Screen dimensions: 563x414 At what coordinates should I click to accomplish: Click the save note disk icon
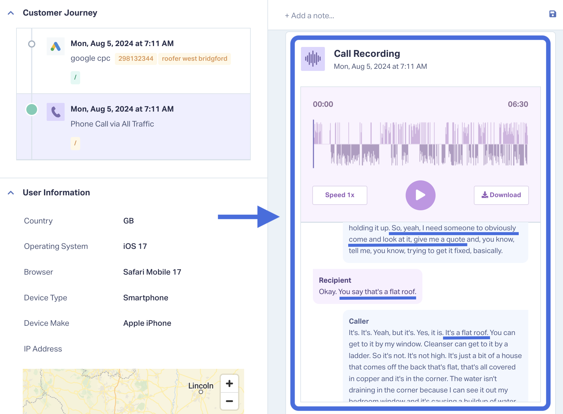[553, 14]
